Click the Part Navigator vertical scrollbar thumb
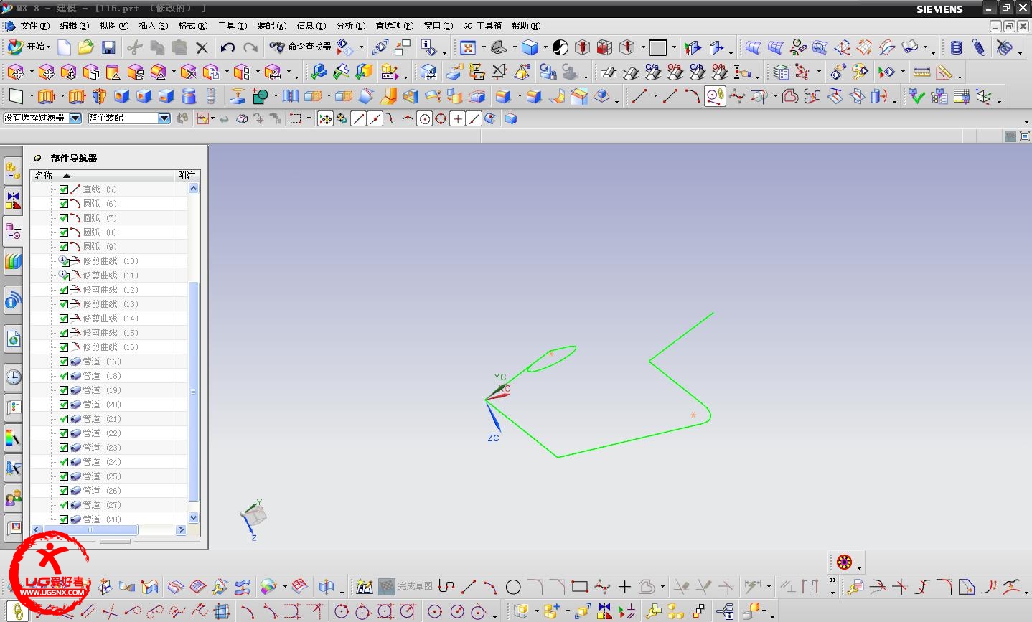The width and height of the screenshot is (1032, 622). point(193,392)
